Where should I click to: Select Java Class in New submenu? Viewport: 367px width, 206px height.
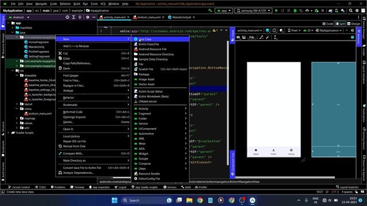click(x=160, y=39)
